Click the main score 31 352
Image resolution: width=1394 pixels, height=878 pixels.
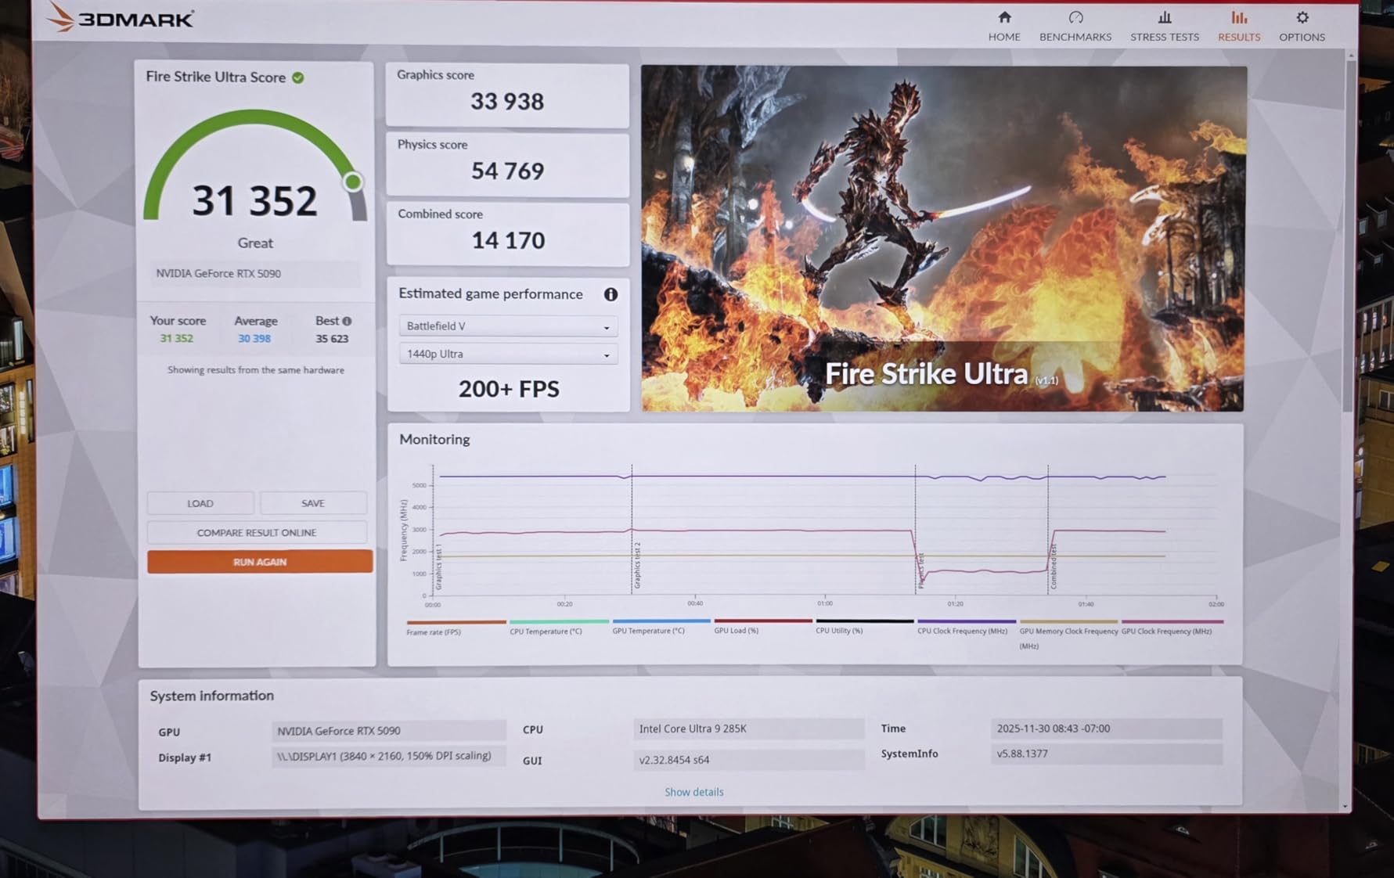point(254,201)
